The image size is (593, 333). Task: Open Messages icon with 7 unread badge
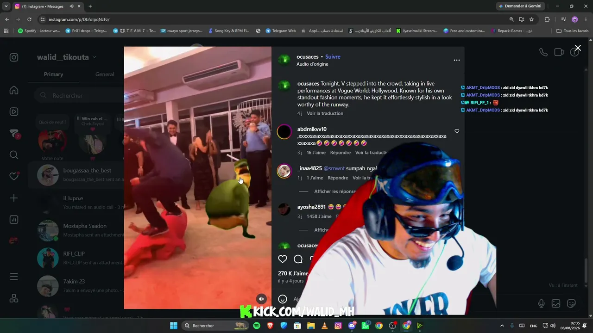tap(14, 134)
